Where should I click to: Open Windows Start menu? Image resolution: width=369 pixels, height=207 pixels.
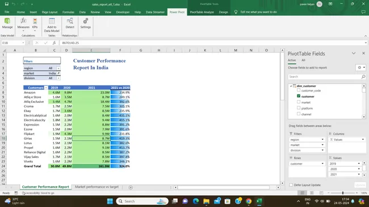click(x=110, y=201)
